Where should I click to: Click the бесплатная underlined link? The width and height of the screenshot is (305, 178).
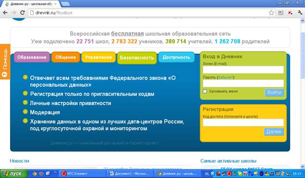128,34
